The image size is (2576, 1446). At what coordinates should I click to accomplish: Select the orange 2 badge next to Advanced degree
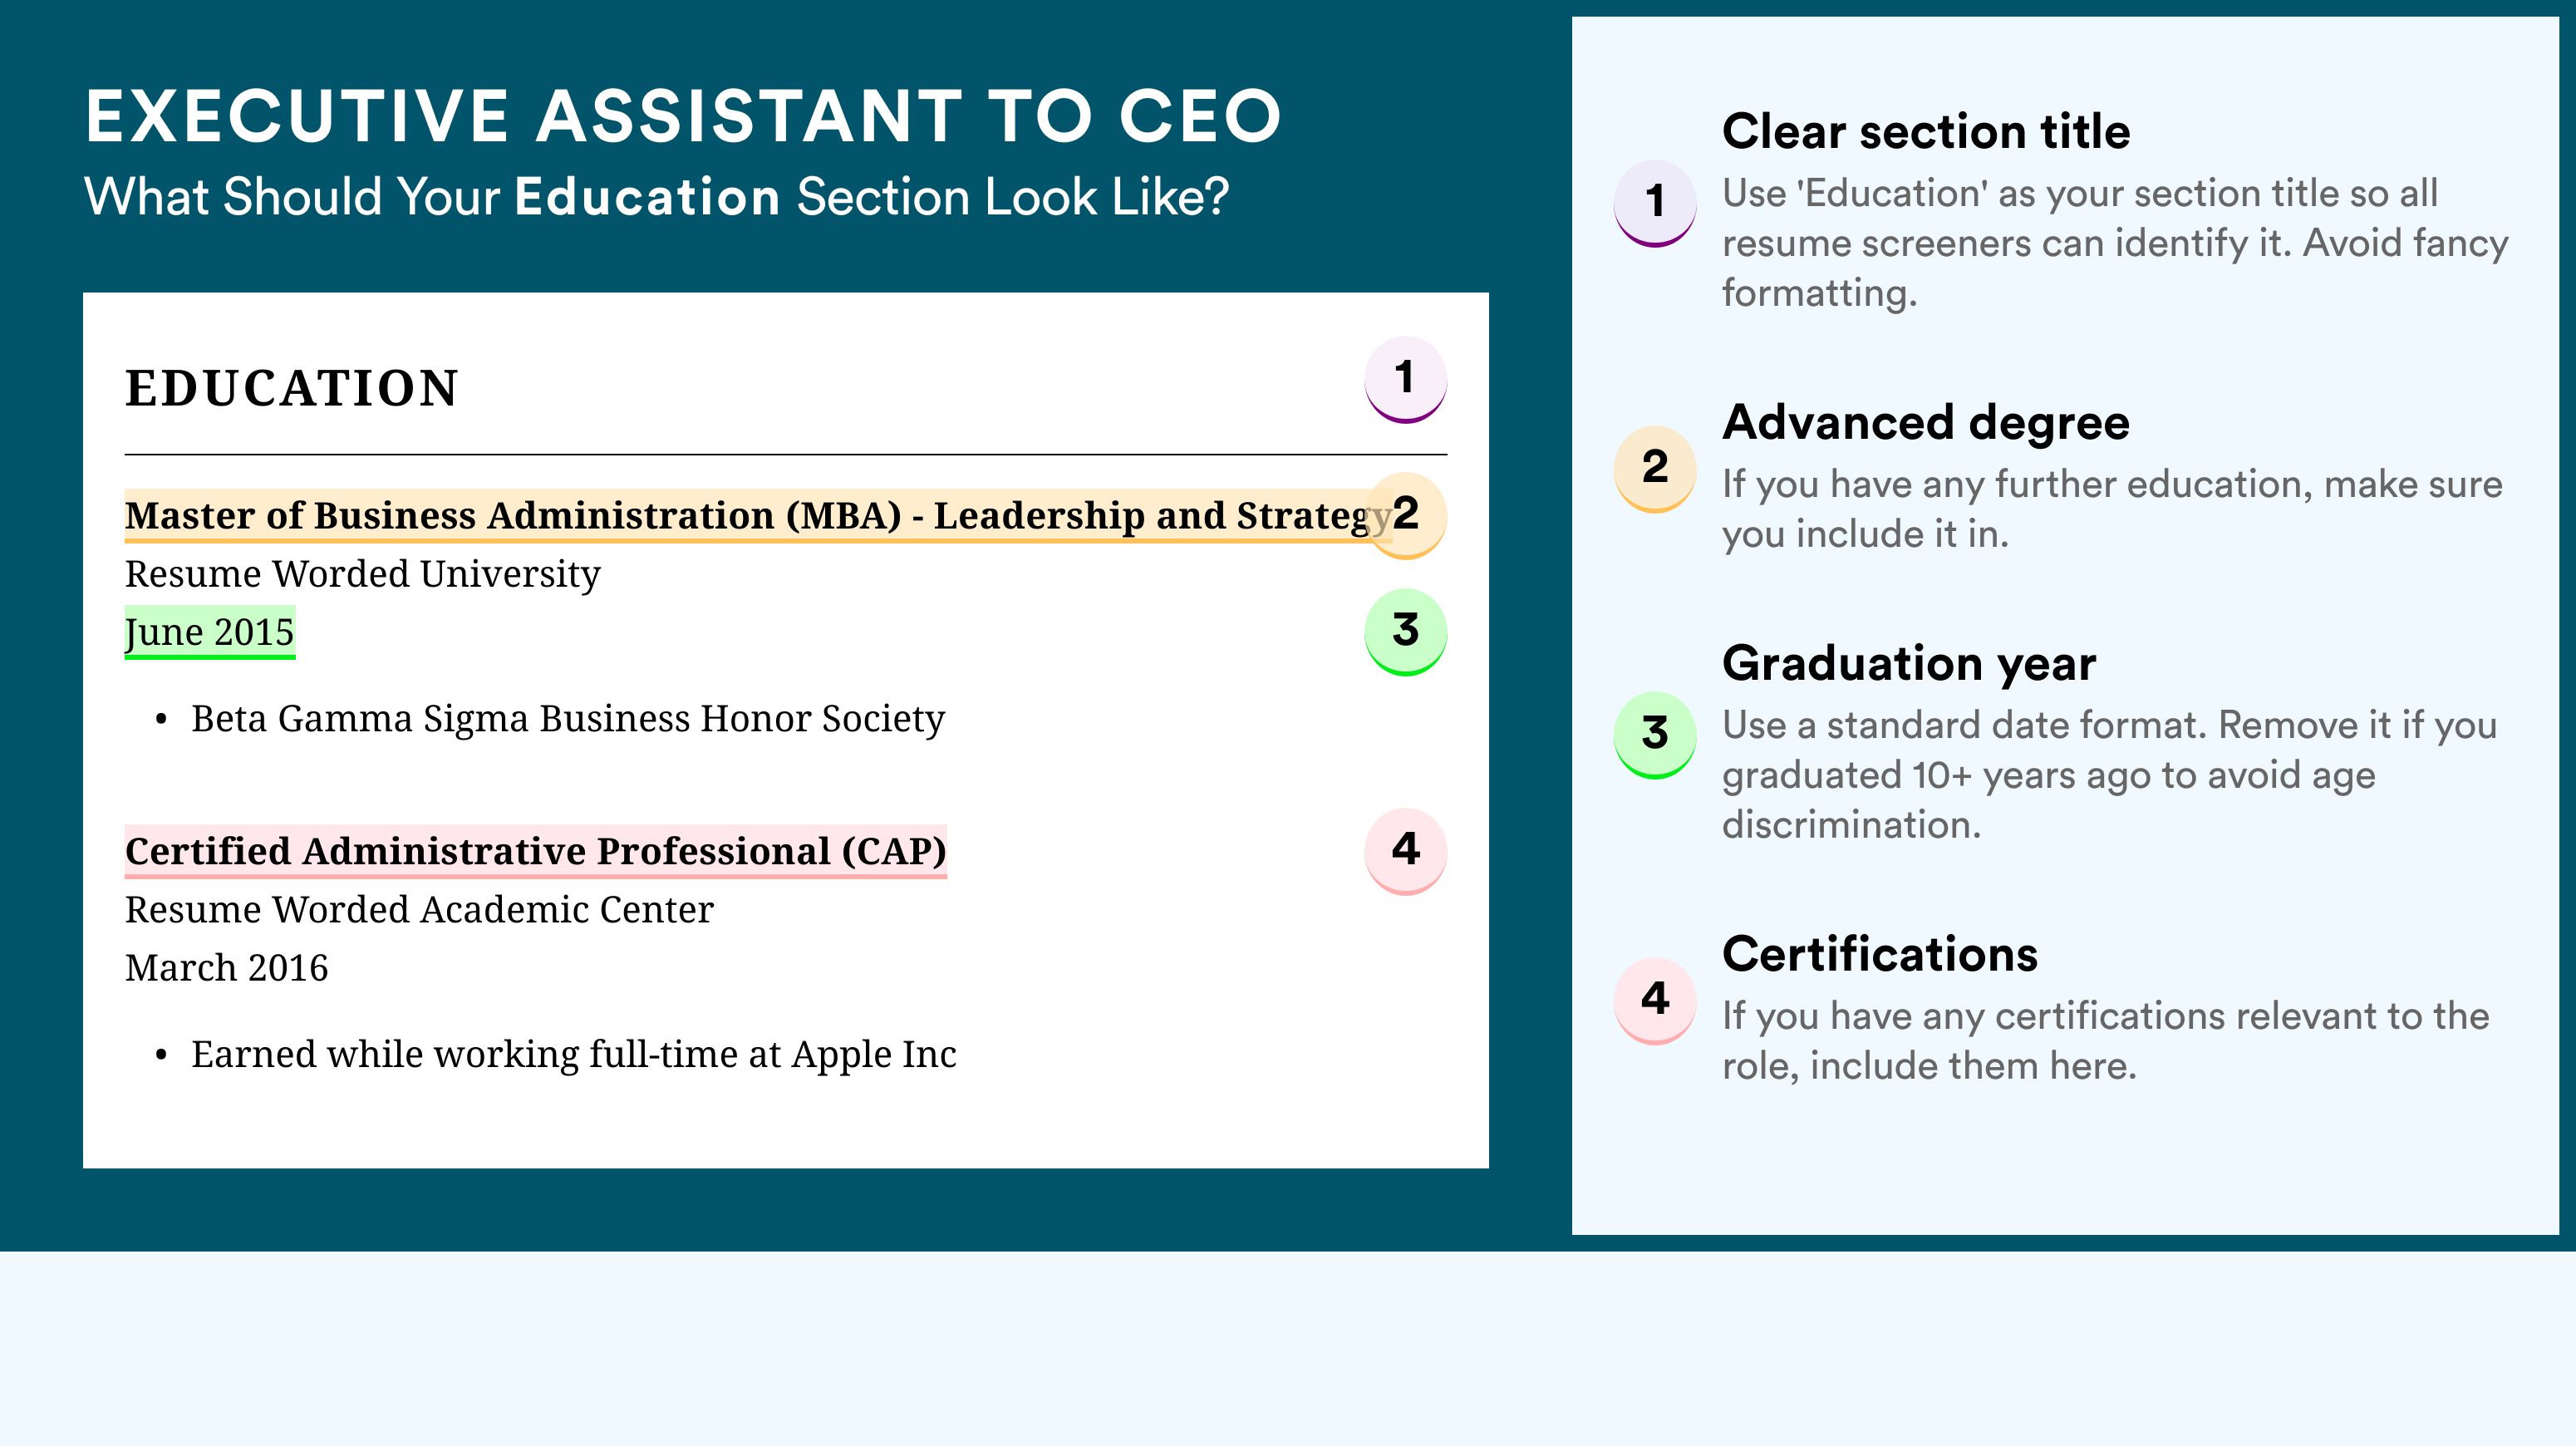pos(1654,469)
